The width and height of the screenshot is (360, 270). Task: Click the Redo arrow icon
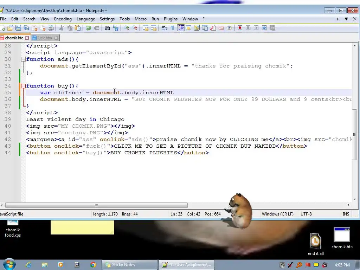click(97, 28)
